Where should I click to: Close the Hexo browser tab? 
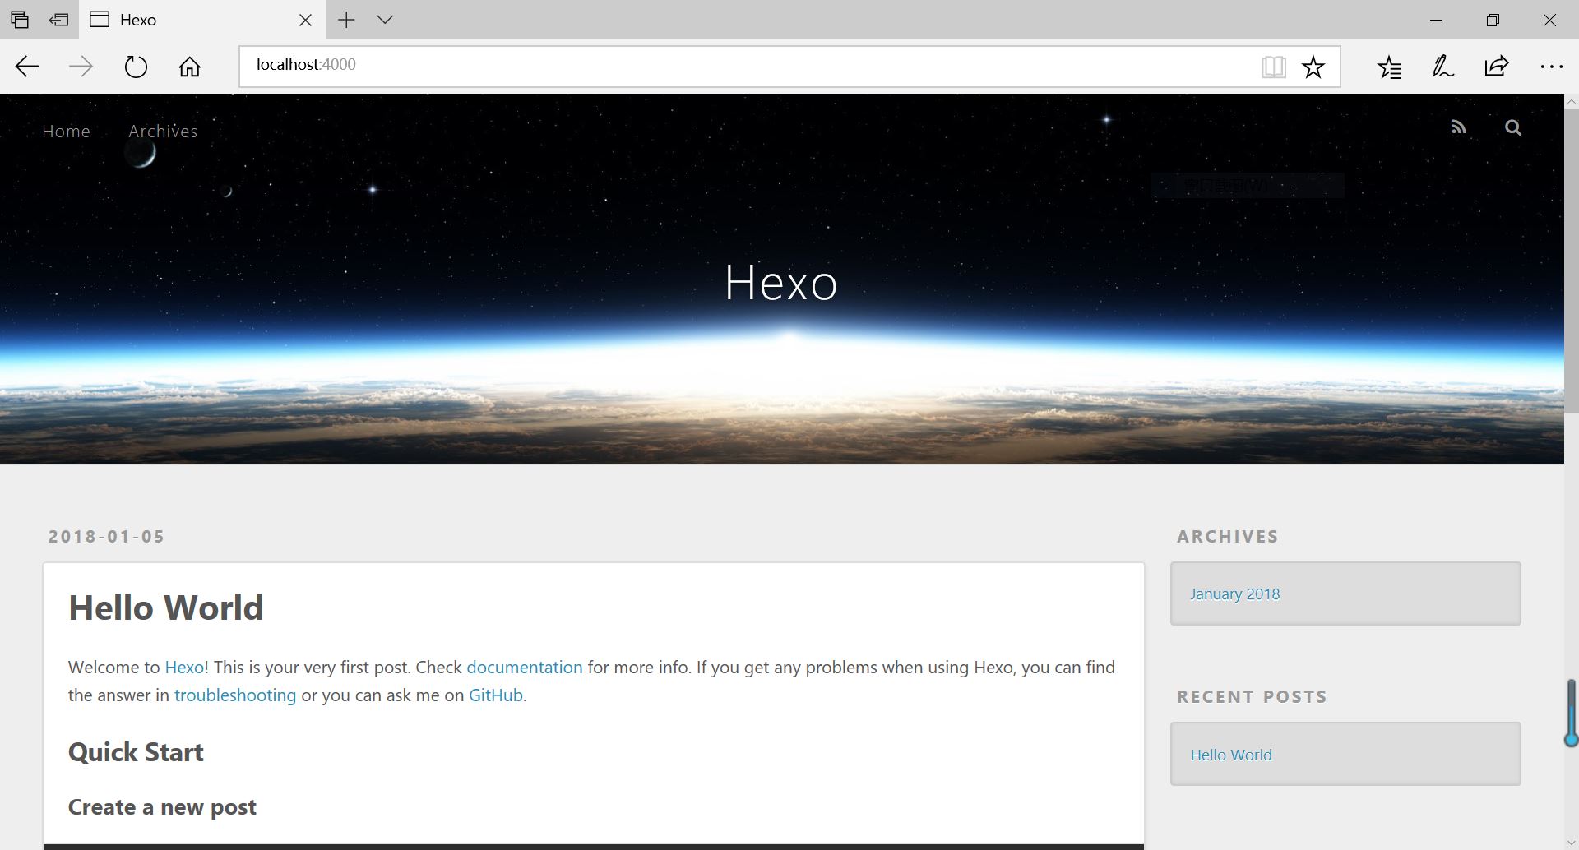tap(305, 20)
